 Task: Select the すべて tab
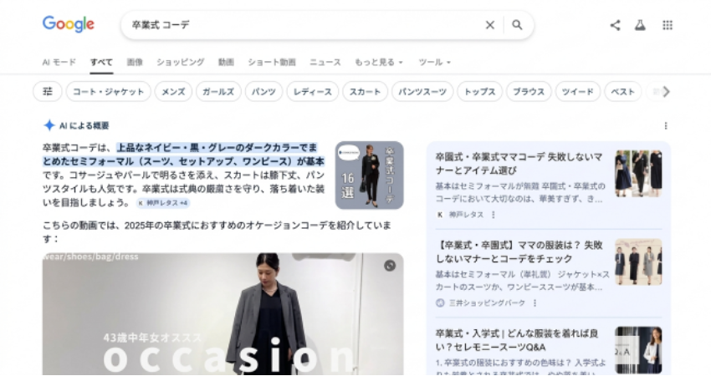101,62
